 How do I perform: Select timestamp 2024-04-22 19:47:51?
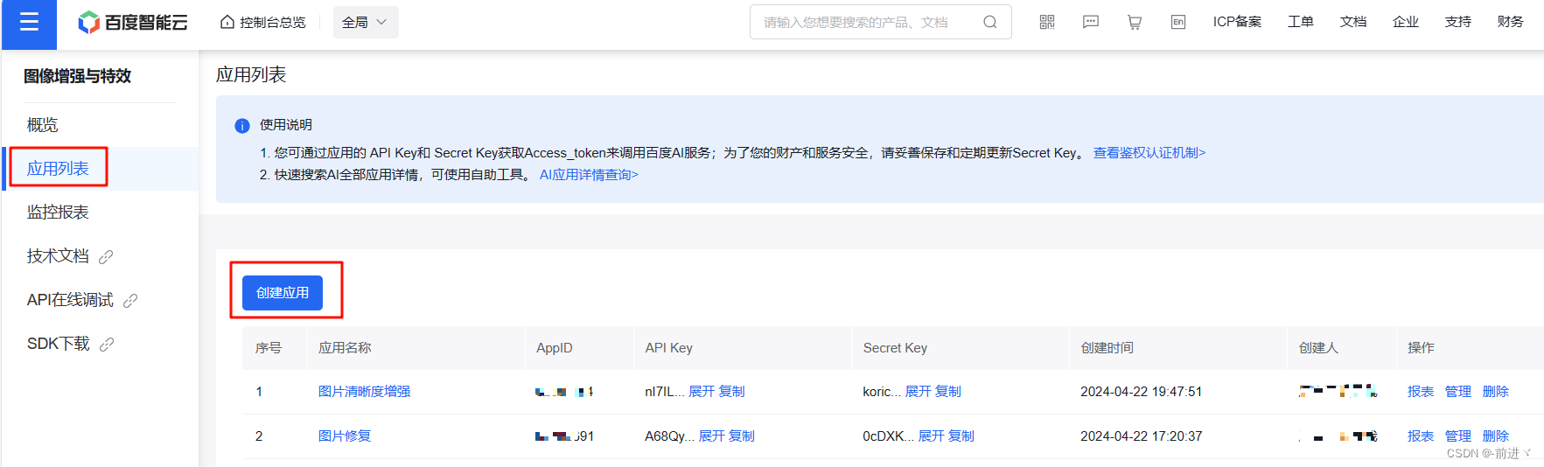coord(1141,392)
